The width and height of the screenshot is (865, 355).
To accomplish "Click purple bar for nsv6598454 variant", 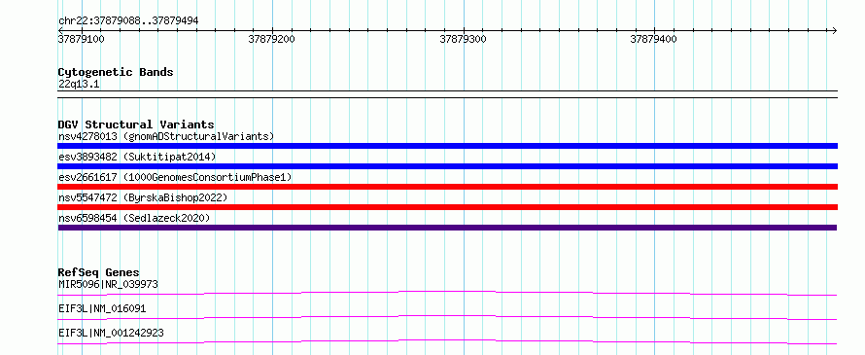I will coord(447,228).
